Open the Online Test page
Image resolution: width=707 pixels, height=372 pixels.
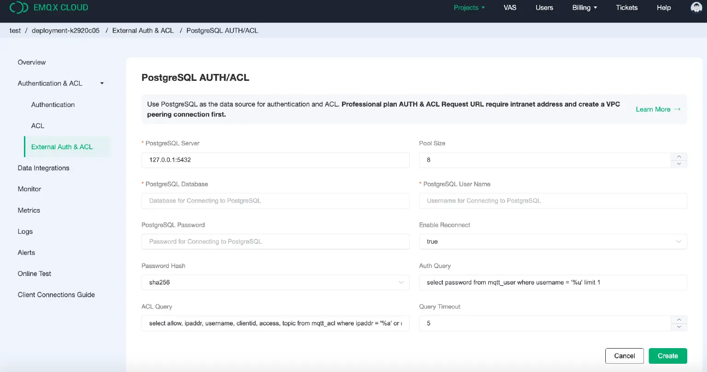coord(34,273)
